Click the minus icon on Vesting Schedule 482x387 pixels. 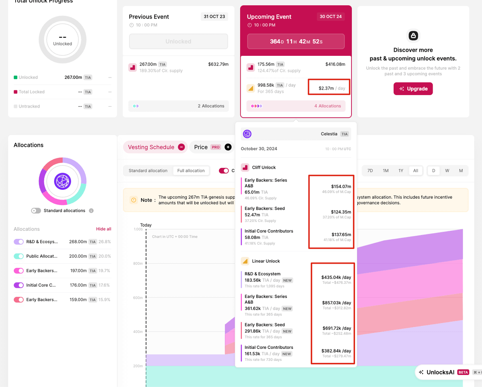(182, 147)
